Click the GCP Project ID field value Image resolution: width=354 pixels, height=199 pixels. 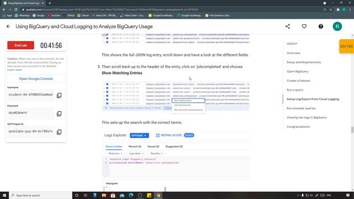point(30,132)
